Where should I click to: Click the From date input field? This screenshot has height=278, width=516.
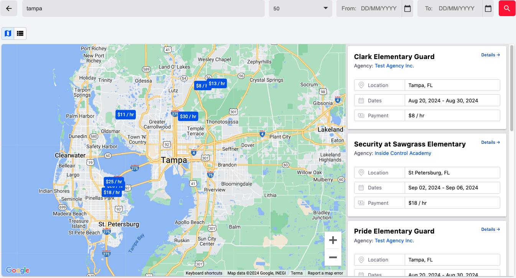coord(369,8)
